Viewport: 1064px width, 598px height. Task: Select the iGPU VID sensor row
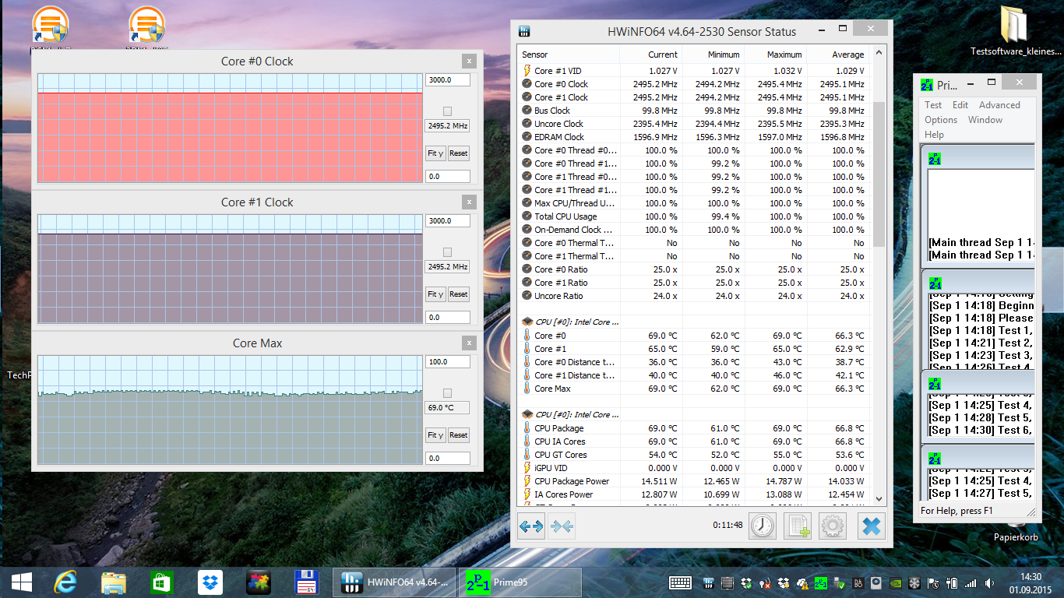[693, 468]
